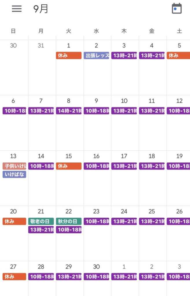Select the date number 17

[124, 156]
